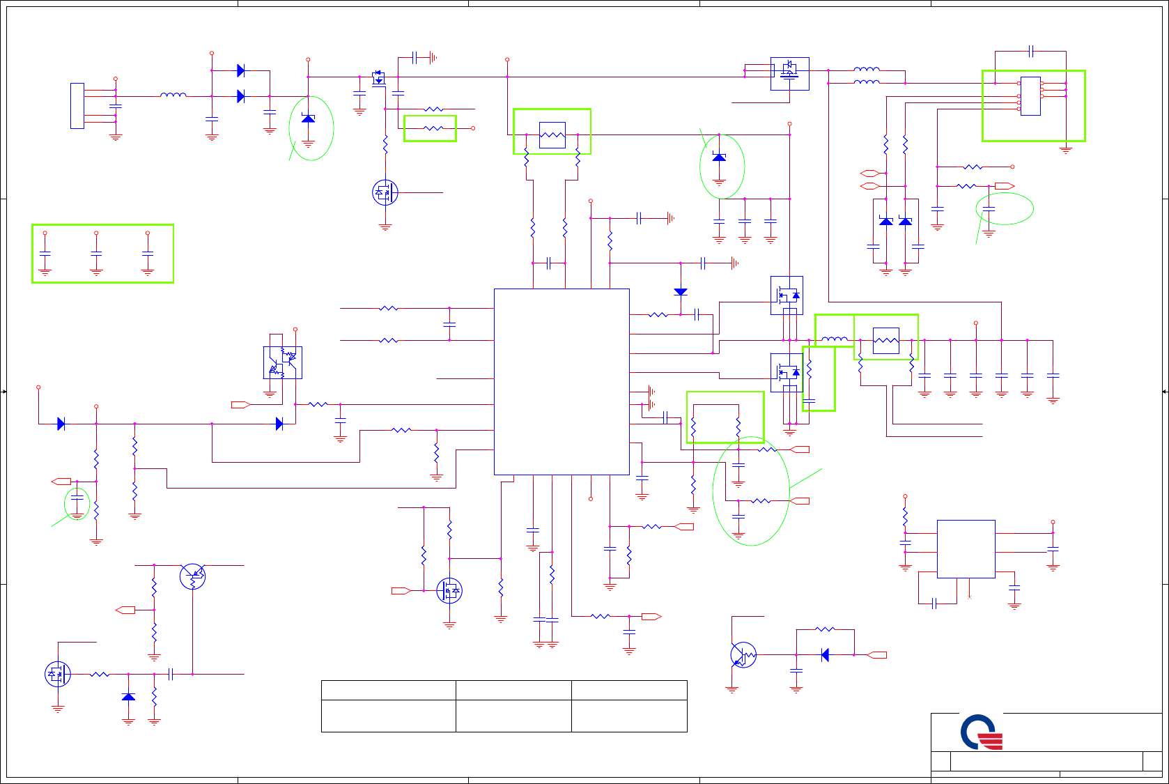The image size is (1169, 784).
Task: Select the large central controller IC rectangle
Action: [562, 382]
